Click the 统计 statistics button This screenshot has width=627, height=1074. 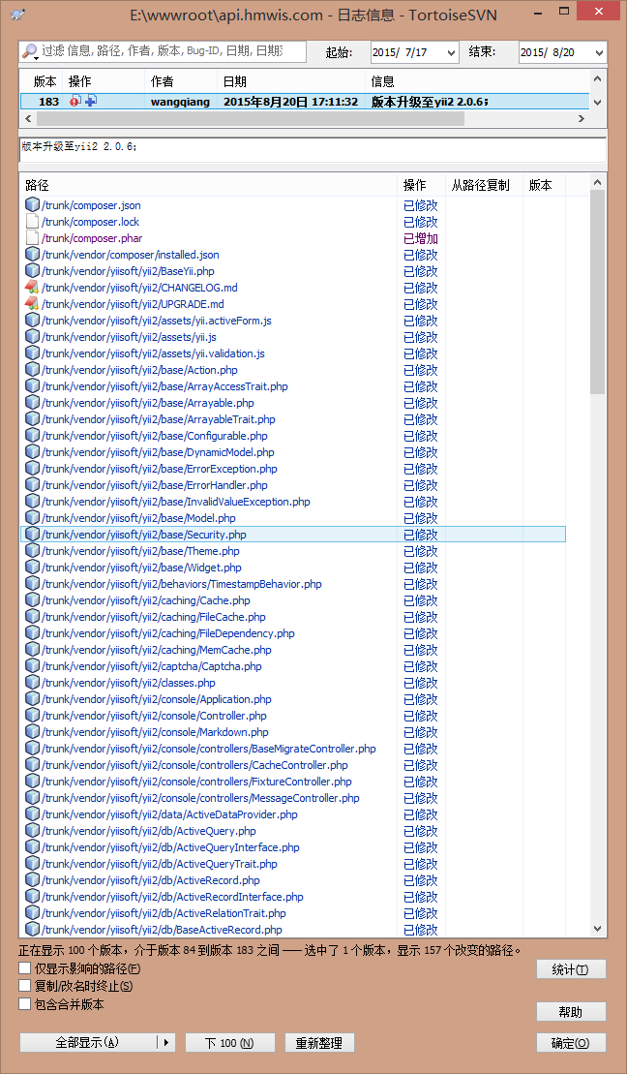(571, 969)
